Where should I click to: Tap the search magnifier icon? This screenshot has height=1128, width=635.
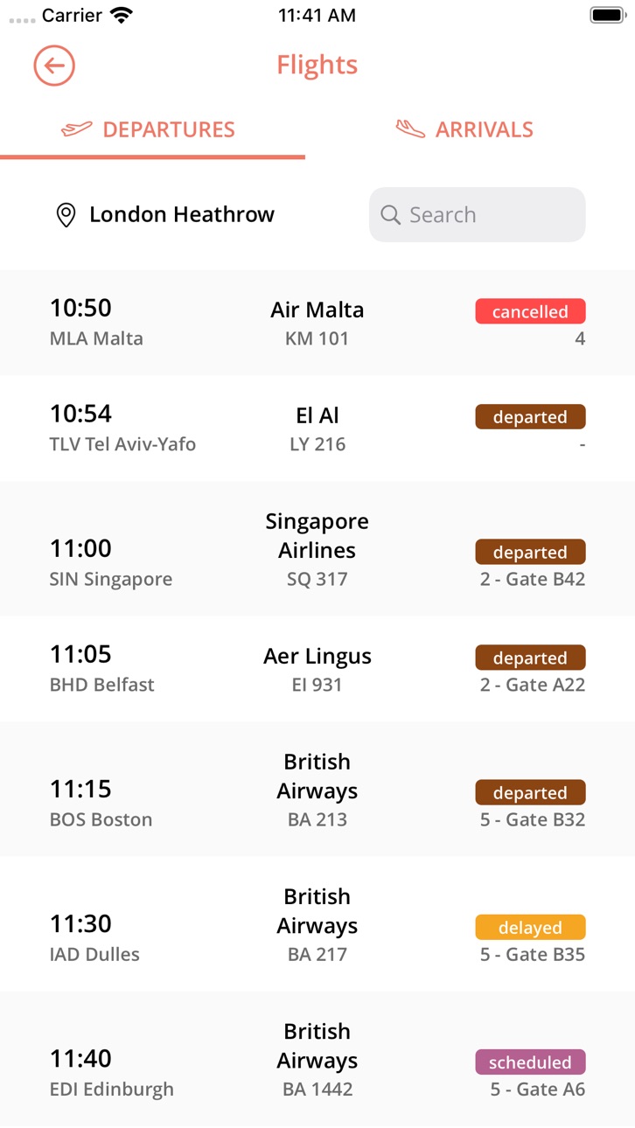[391, 215]
